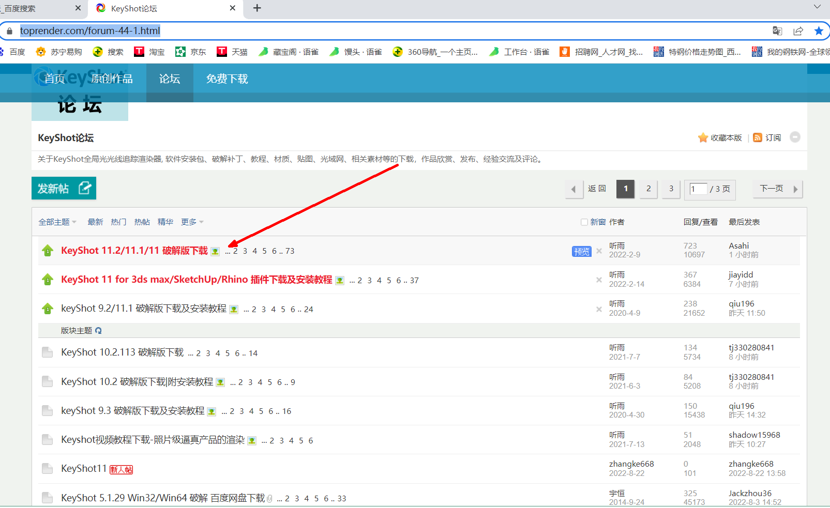Screen dimensions: 830x508
Task: Filter threads by 热门
Action: click(118, 222)
